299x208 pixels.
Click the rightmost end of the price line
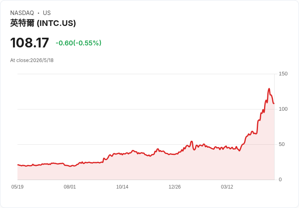[274, 103]
